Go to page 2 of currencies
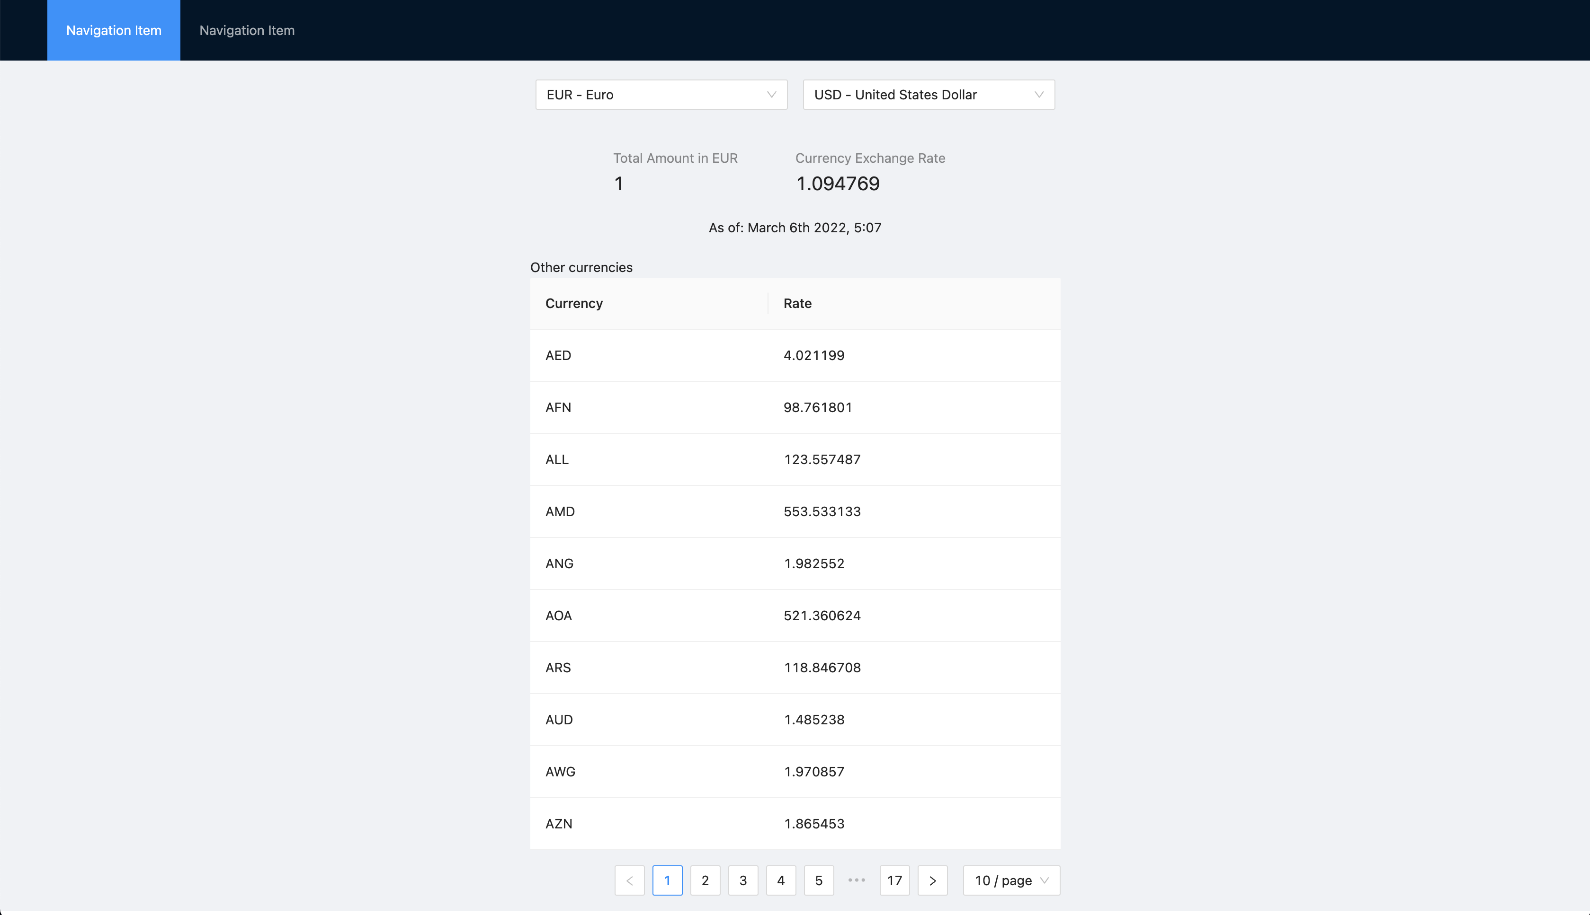This screenshot has width=1590, height=915. coord(705,880)
